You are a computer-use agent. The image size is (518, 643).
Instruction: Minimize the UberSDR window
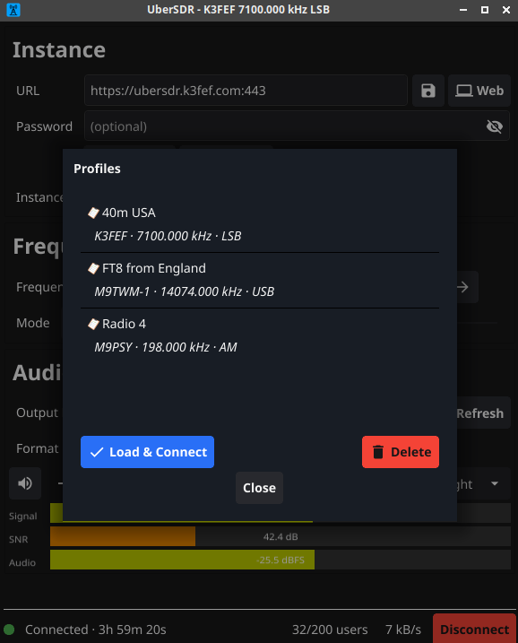(x=463, y=10)
